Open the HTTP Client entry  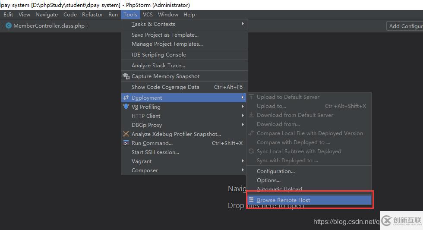click(x=184, y=116)
